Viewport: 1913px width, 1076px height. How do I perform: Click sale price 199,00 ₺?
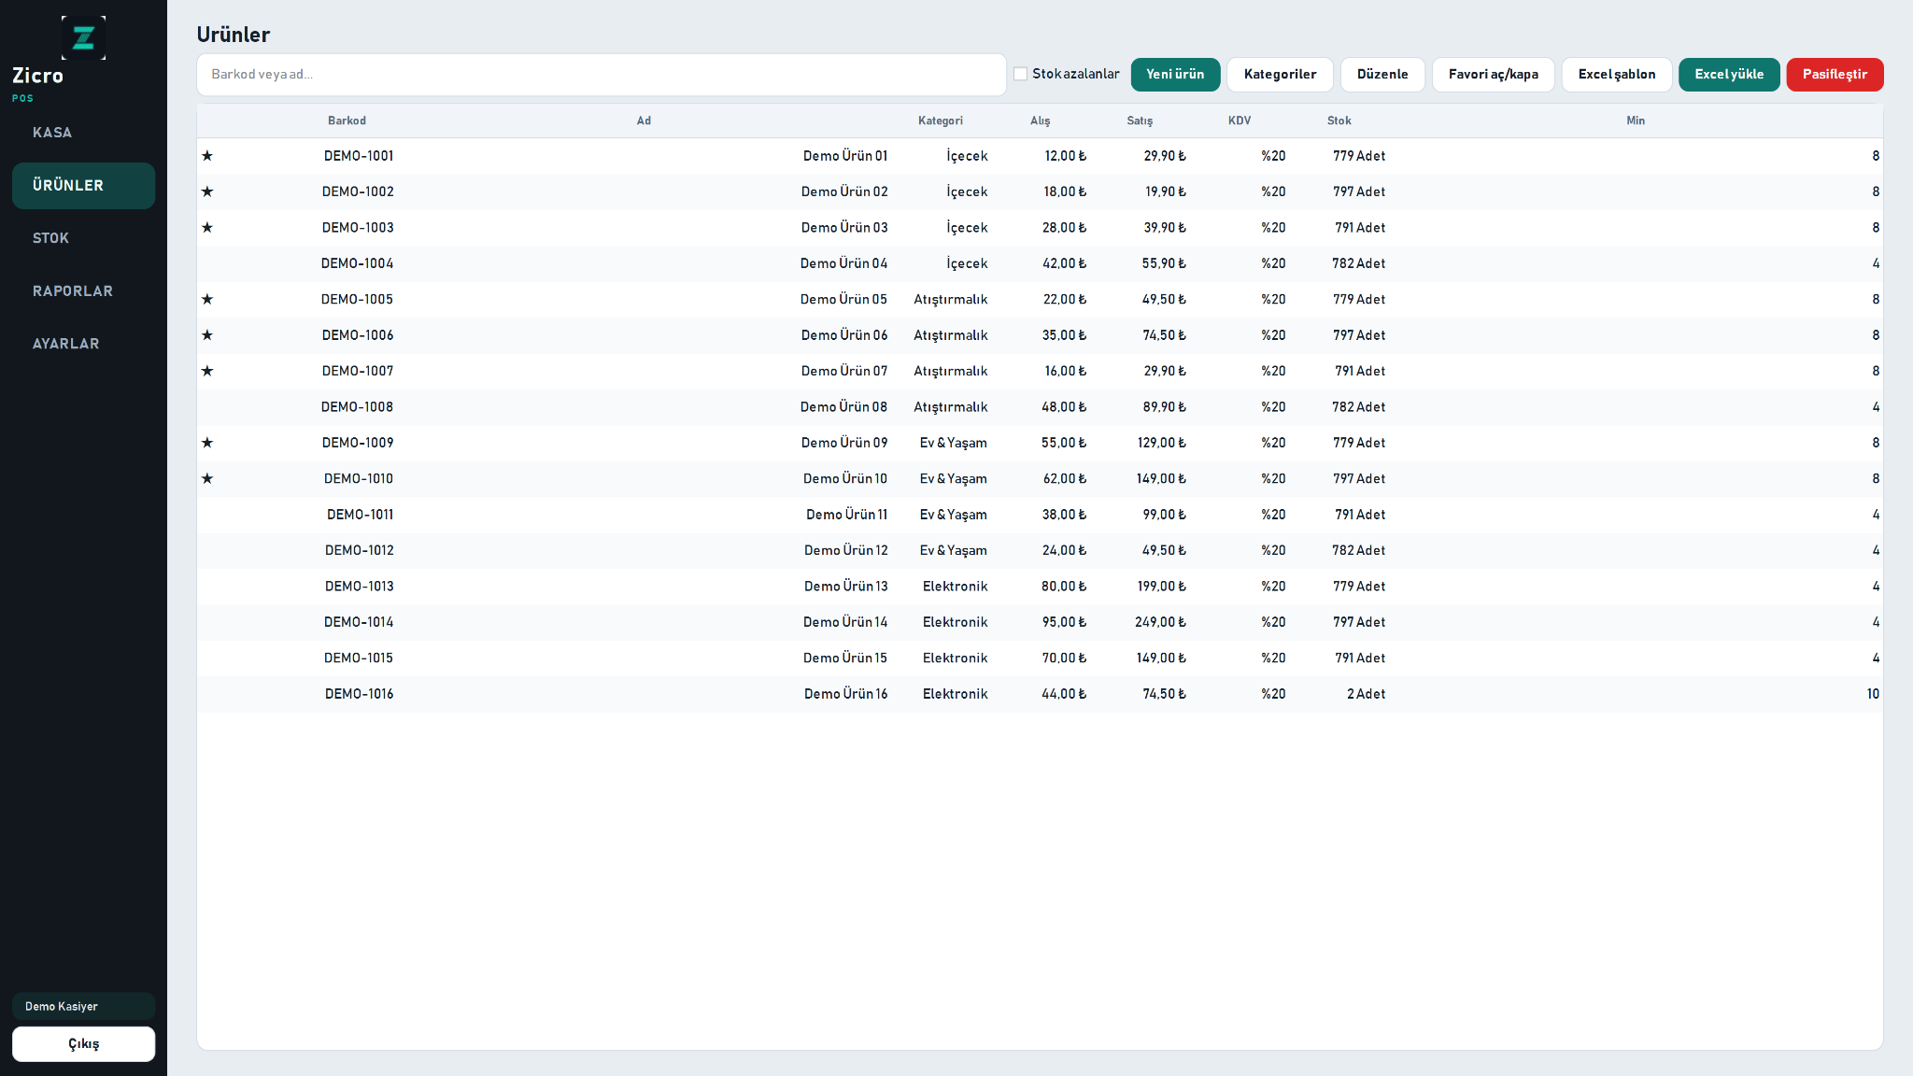1162,587
